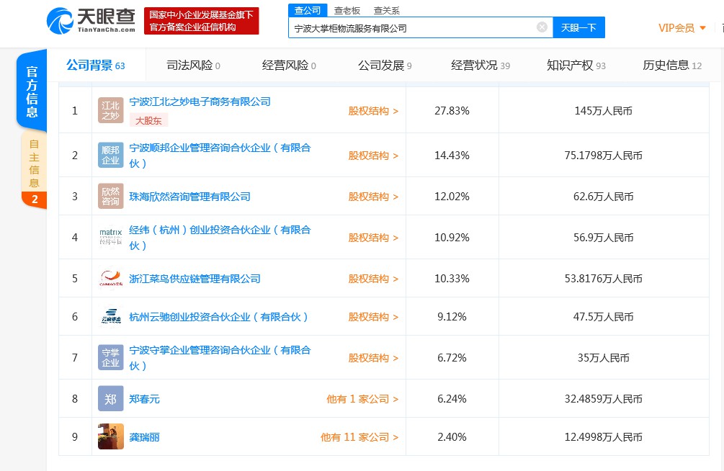Open 珠海欣然咨询管理有限公司 link
Viewport: 724px width, 471px height.
(189, 196)
